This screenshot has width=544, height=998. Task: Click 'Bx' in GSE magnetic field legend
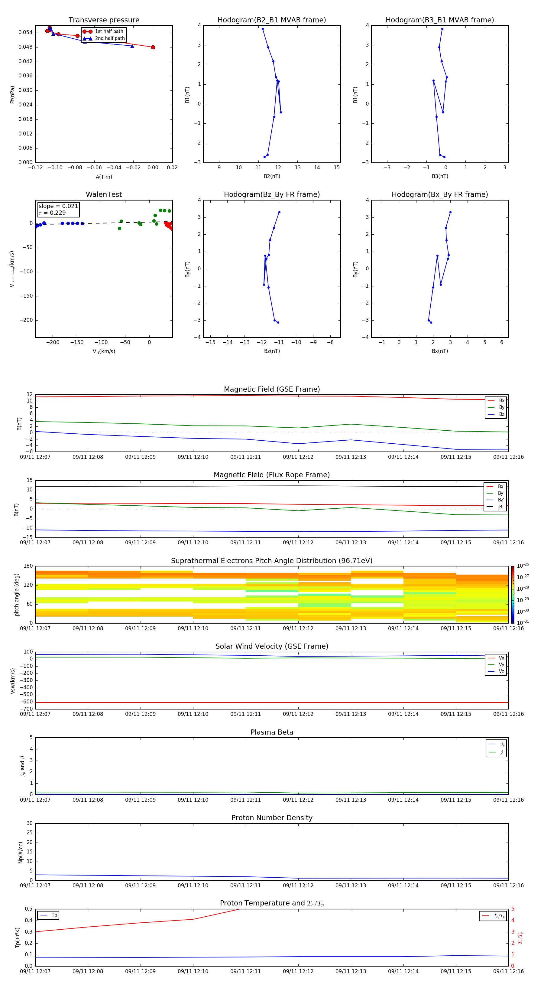click(x=501, y=401)
